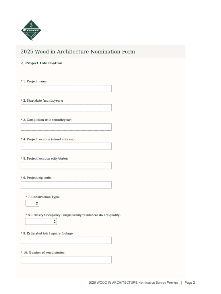Image resolution: width=221 pixels, height=294 pixels.
Task: Open the Construction Type dropdown
Action: coord(32,203)
